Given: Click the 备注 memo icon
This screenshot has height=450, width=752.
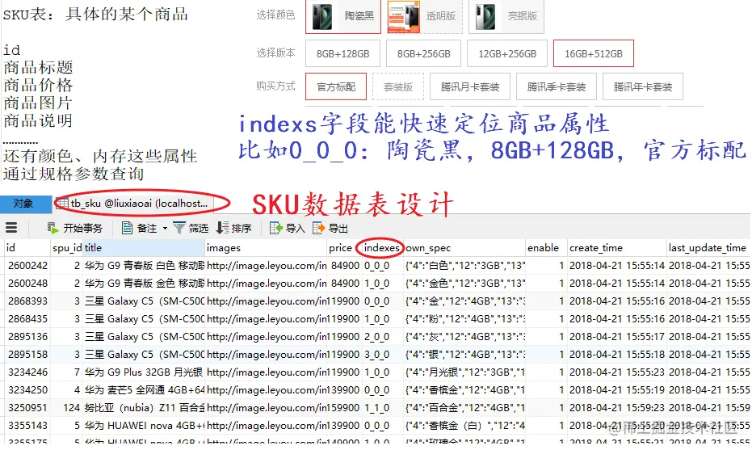Looking at the screenshot, I should tap(127, 229).
